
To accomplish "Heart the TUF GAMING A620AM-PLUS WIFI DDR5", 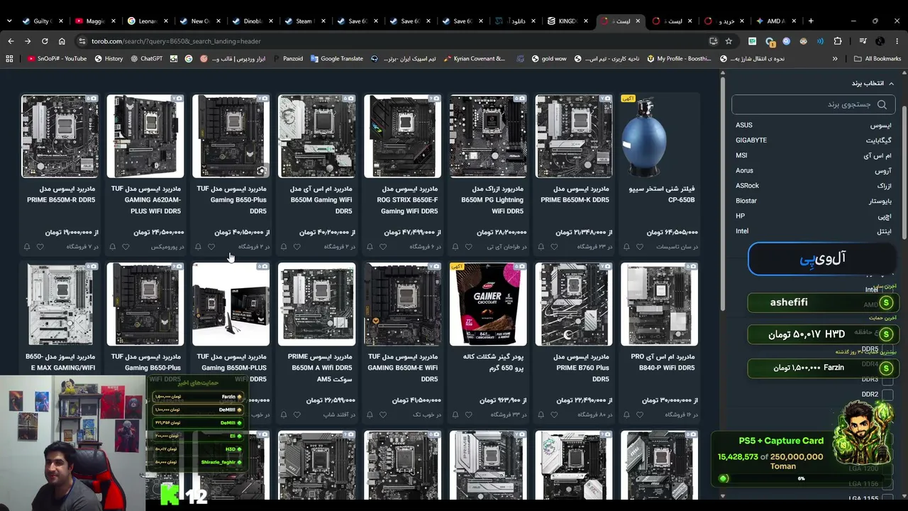I will tap(126, 247).
